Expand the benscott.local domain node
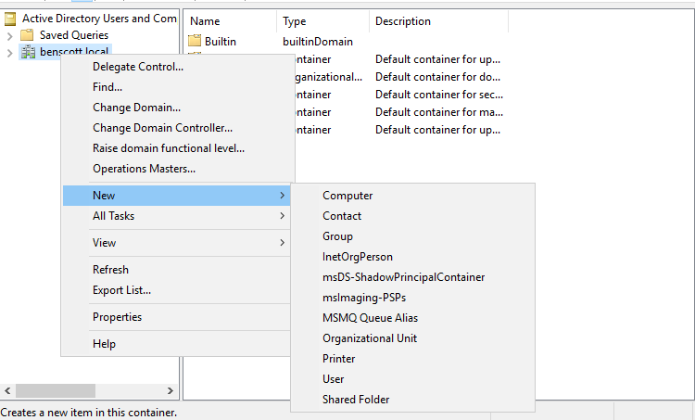This screenshot has height=420, width=695. click(x=10, y=53)
